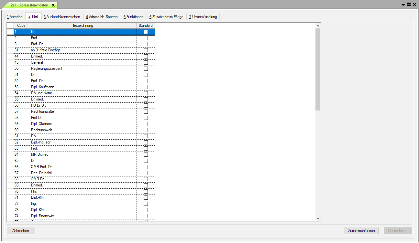Open the window list dropdown arrow
Screen dimensions: 419x243
point(403,5)
